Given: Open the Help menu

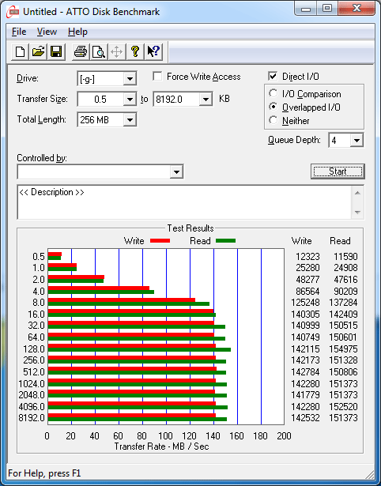Looking at the screenshot, I should (x=77, y=32).
